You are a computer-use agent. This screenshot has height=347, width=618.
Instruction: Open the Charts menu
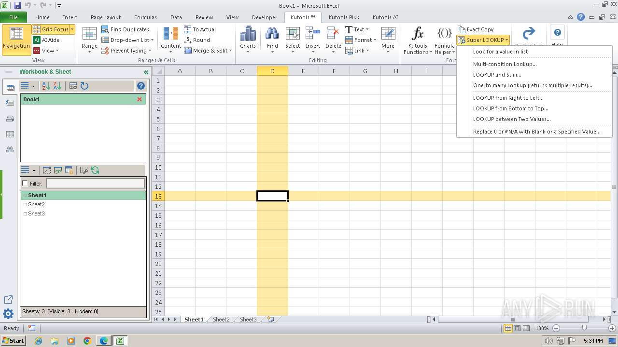248,40
